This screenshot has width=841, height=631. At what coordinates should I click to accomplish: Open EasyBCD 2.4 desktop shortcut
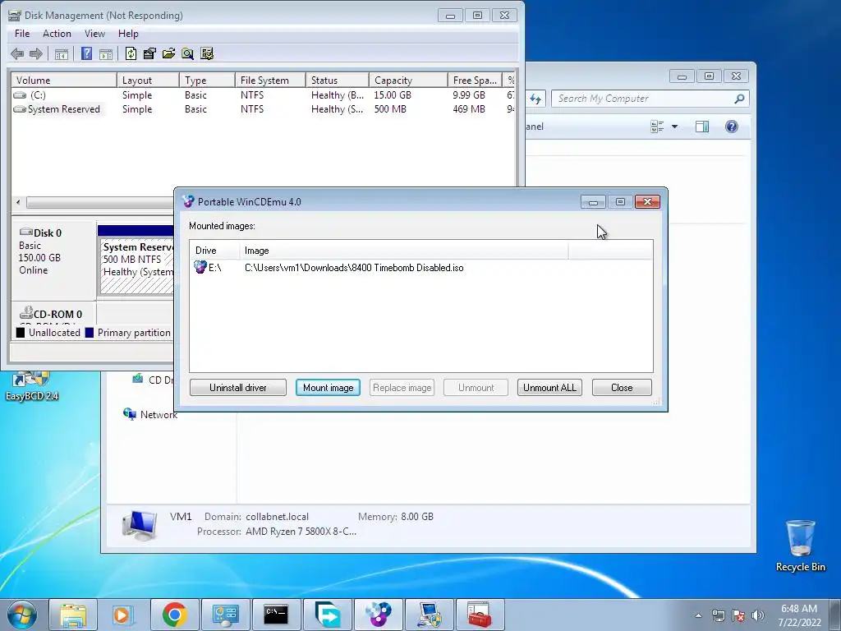point(32,385)
